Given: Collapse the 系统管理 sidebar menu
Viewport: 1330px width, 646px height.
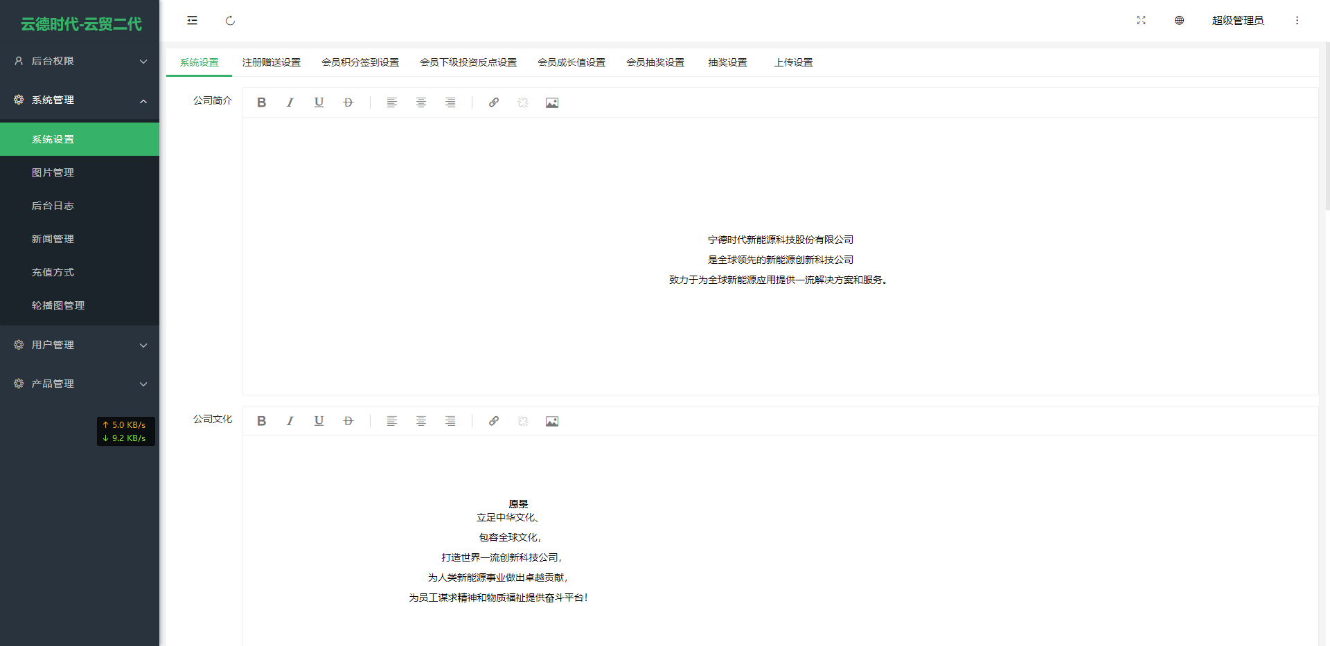Looking at the screenshot, I should [80, 100].
